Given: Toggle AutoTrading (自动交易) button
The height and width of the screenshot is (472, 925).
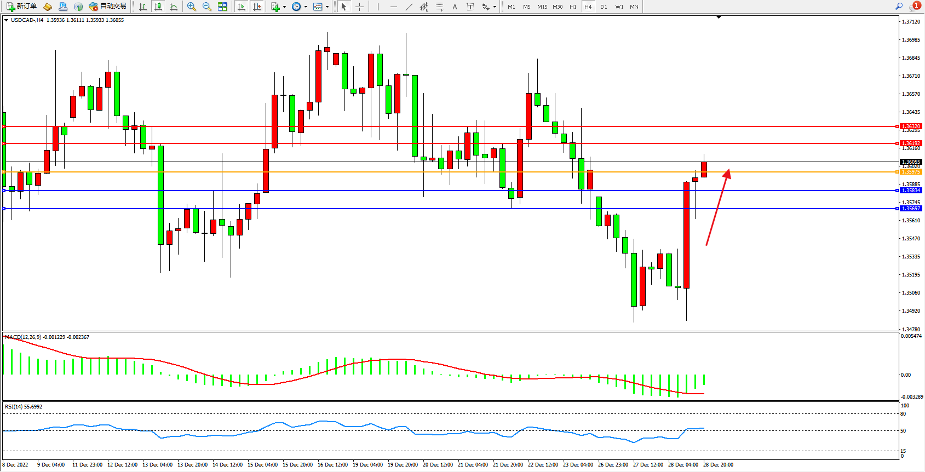Looking at the screenshot, I should (x=108, y=7).
